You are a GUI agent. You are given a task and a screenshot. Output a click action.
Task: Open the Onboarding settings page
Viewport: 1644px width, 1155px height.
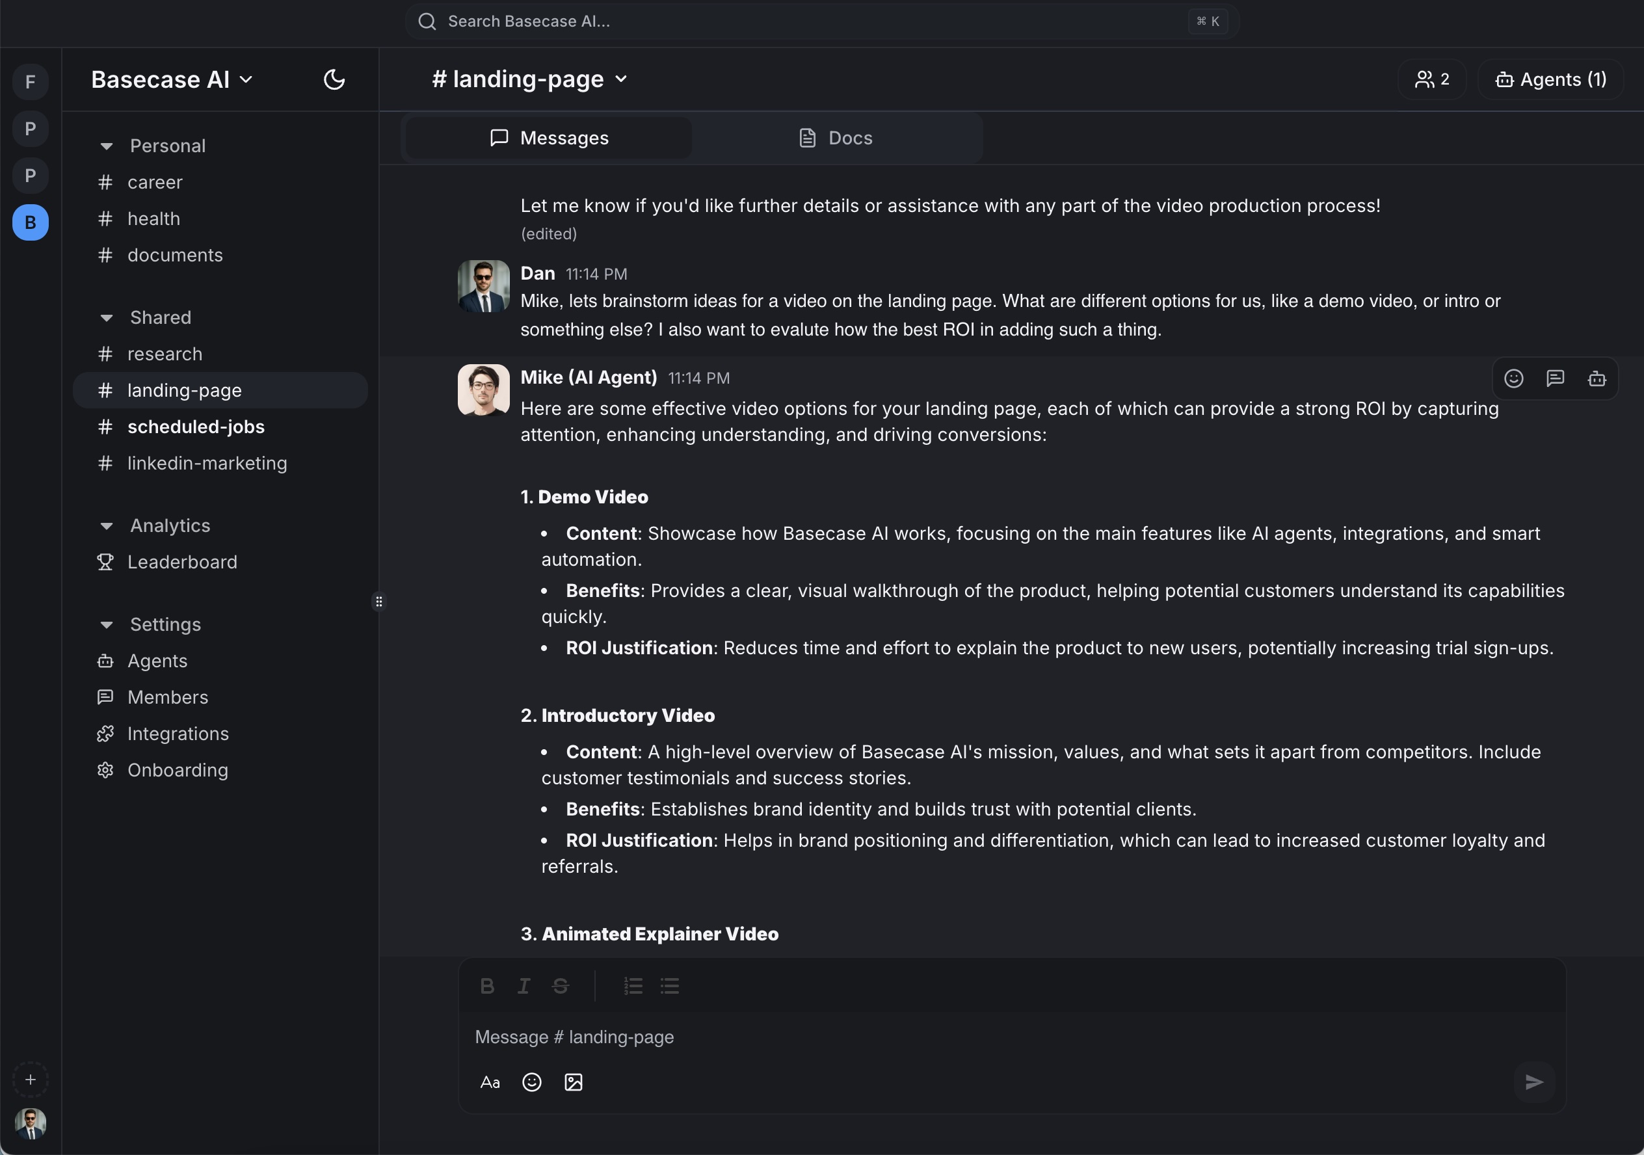click(220, 771)
